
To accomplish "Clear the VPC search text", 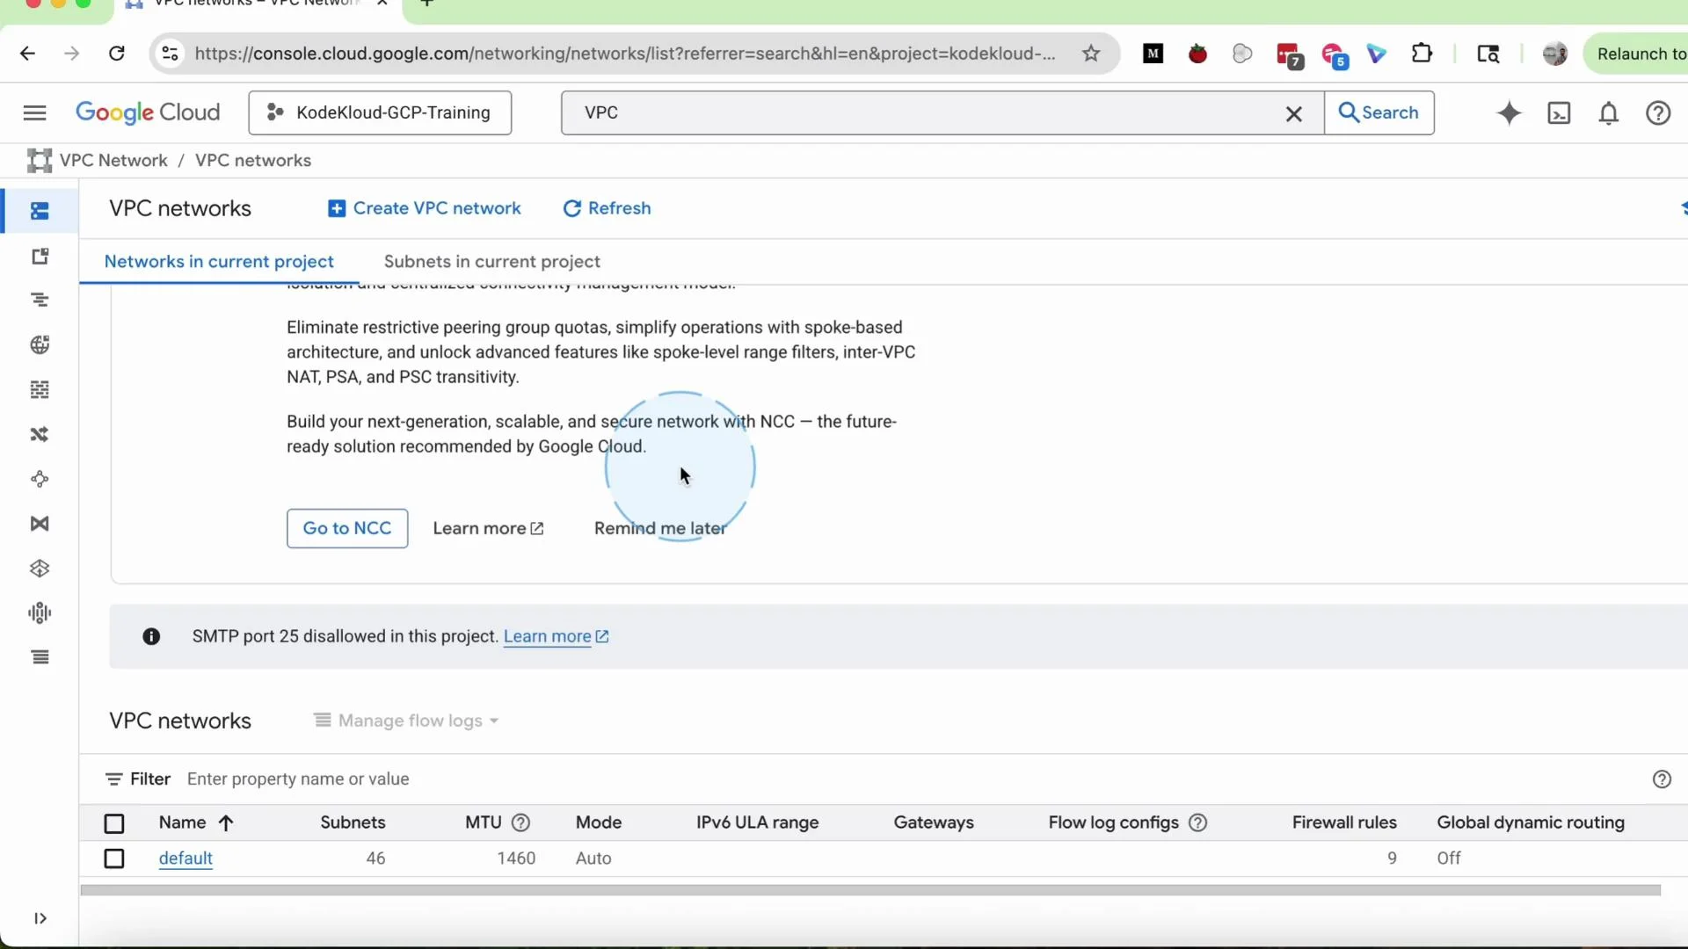I will click(x=1293, y=113).
